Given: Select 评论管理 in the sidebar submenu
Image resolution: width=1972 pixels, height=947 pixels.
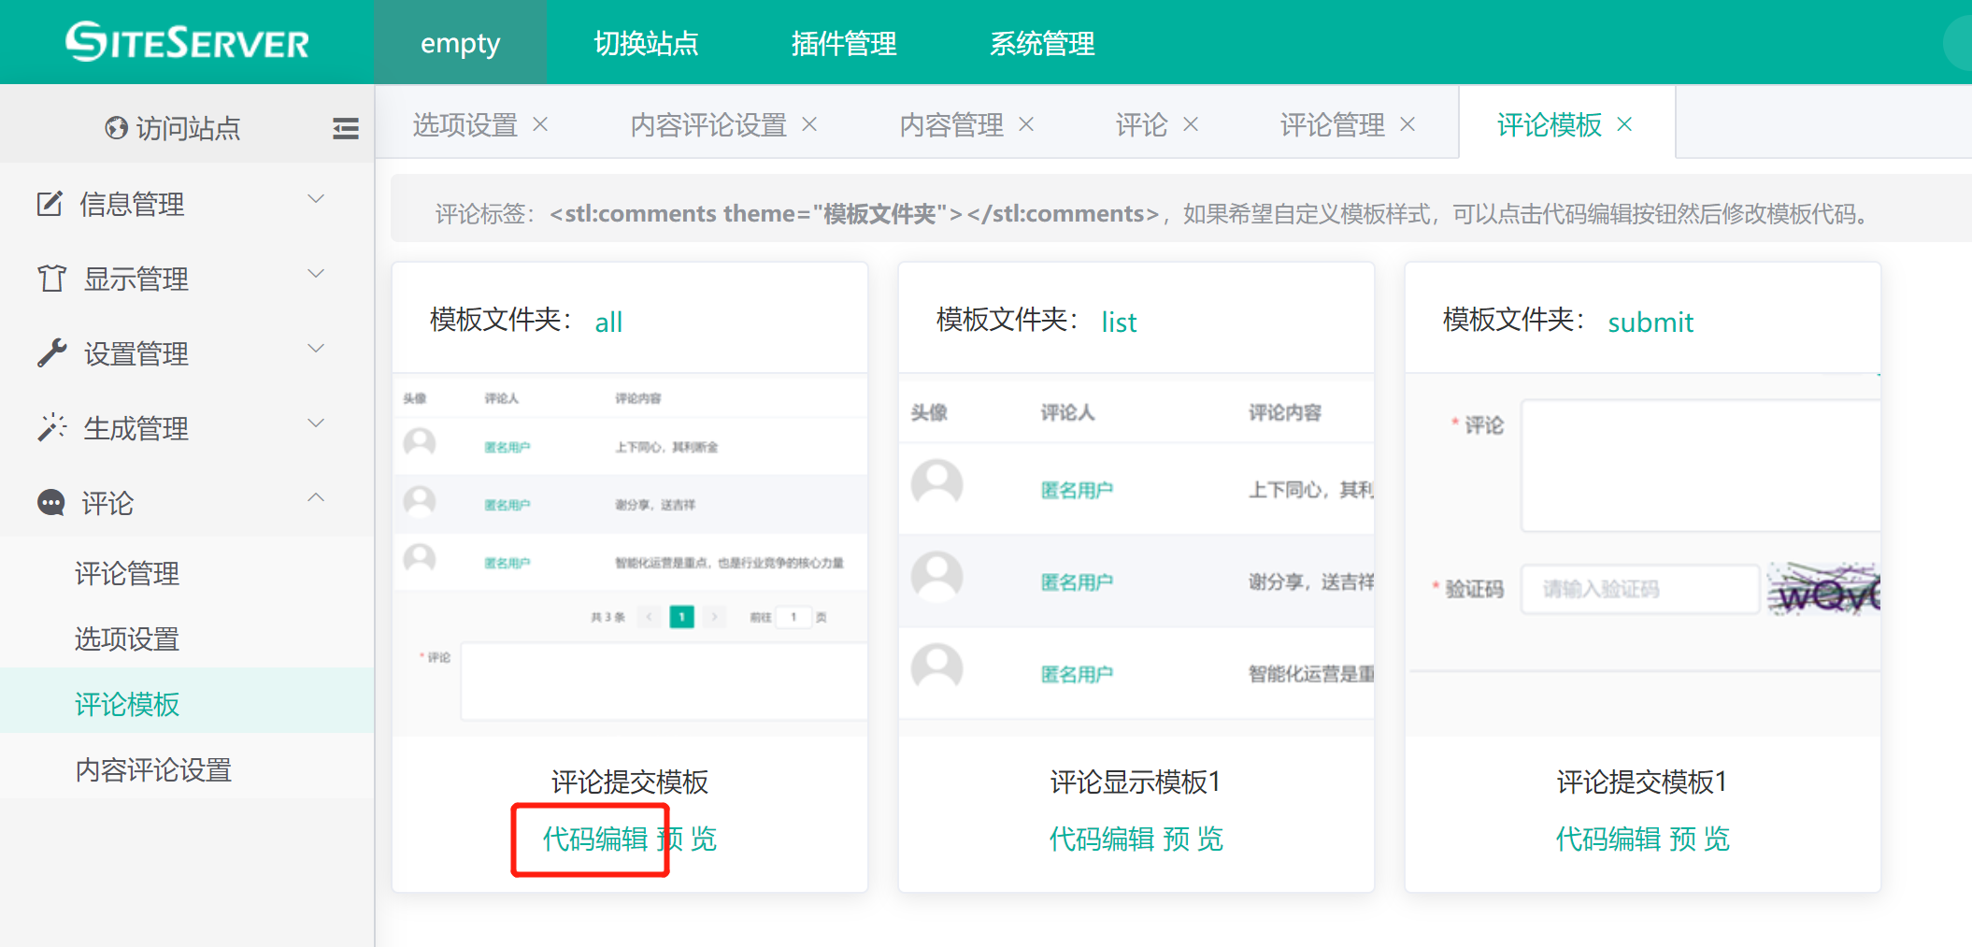Looking at the screenshot, I should click(127, 573).
